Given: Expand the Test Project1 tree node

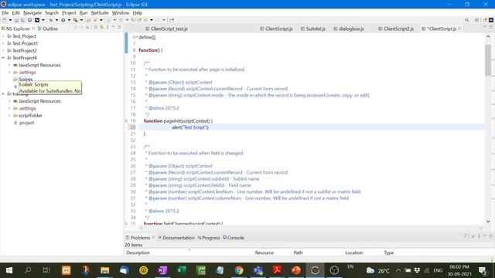Looking at the screenshot, I should point(3,43).
